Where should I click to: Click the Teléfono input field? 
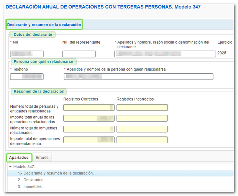27,77
